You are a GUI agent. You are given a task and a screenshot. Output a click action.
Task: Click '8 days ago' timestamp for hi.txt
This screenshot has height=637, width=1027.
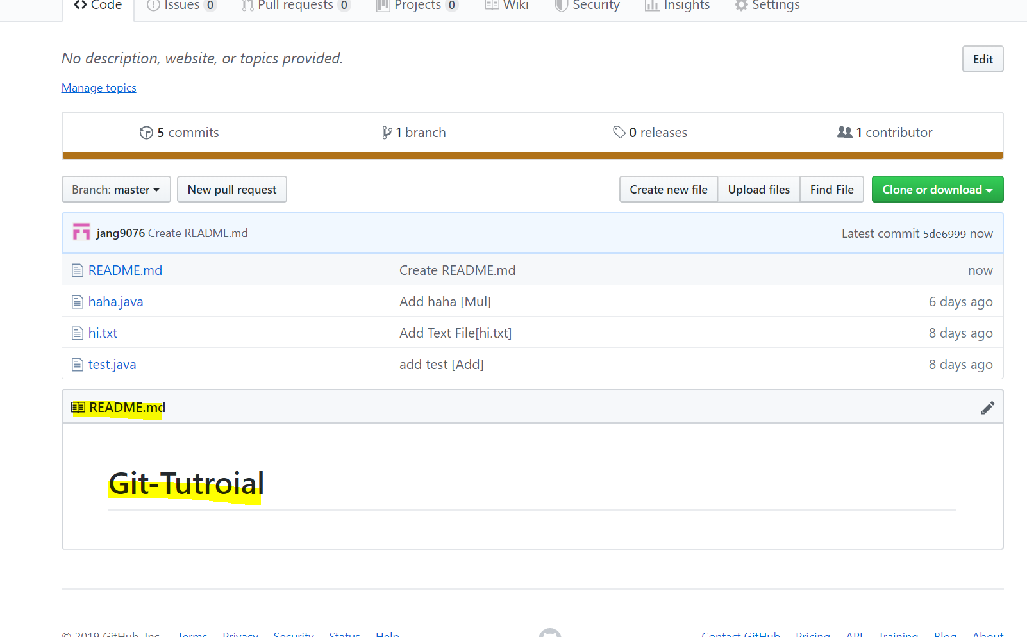pyautogui.click(x=960, y=333)
